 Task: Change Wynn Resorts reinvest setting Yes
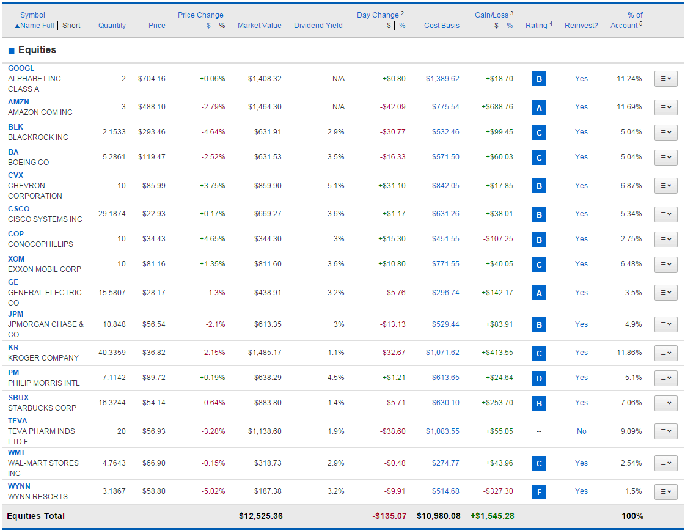[581, 491]
